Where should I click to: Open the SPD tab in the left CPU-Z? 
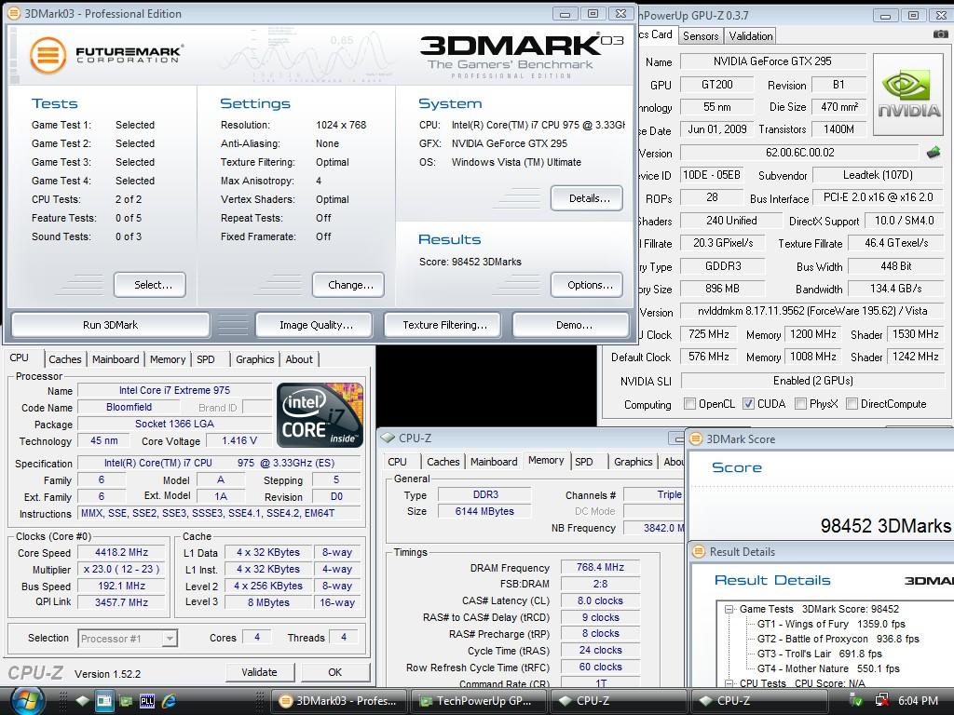pyautogui.click(x=206, y=359)
